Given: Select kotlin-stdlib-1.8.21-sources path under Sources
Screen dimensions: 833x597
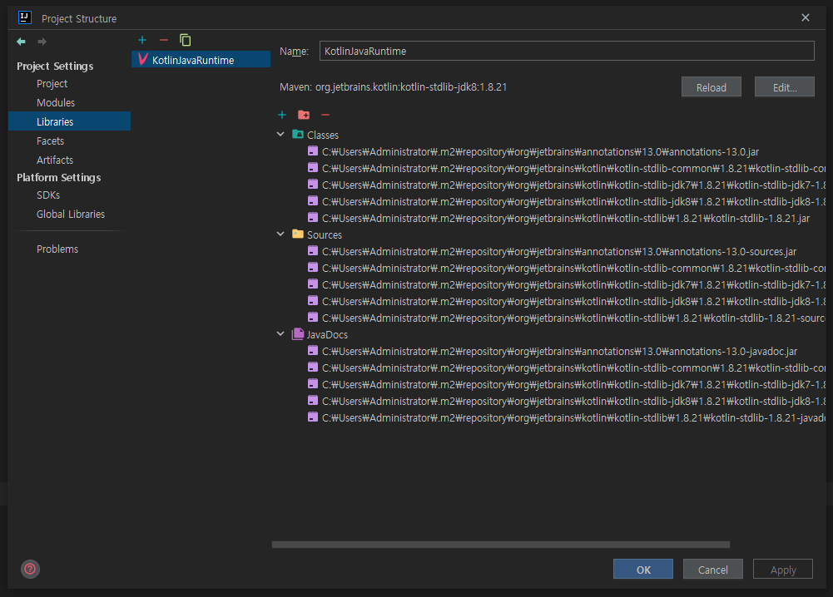Looking at the screenshot, I should (573, 318).
